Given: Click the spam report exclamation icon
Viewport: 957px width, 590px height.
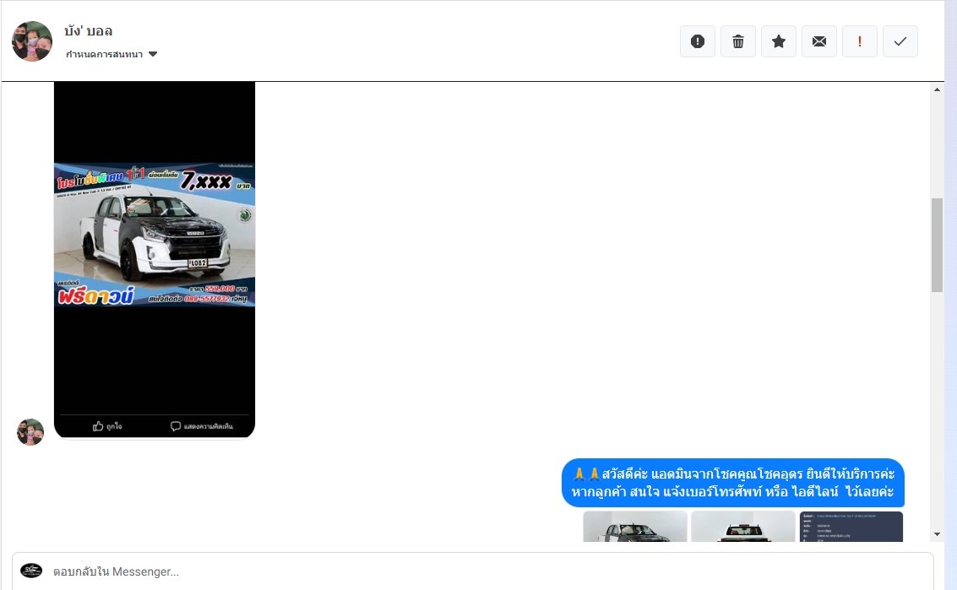Looking at the screenshot, I should pos(698,41).
